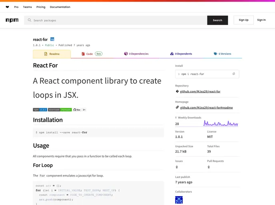This screenshot has height=205, width=275.
Task: Click the star count 21 badge
Action: pyautogui.click(x=84, y=110)
